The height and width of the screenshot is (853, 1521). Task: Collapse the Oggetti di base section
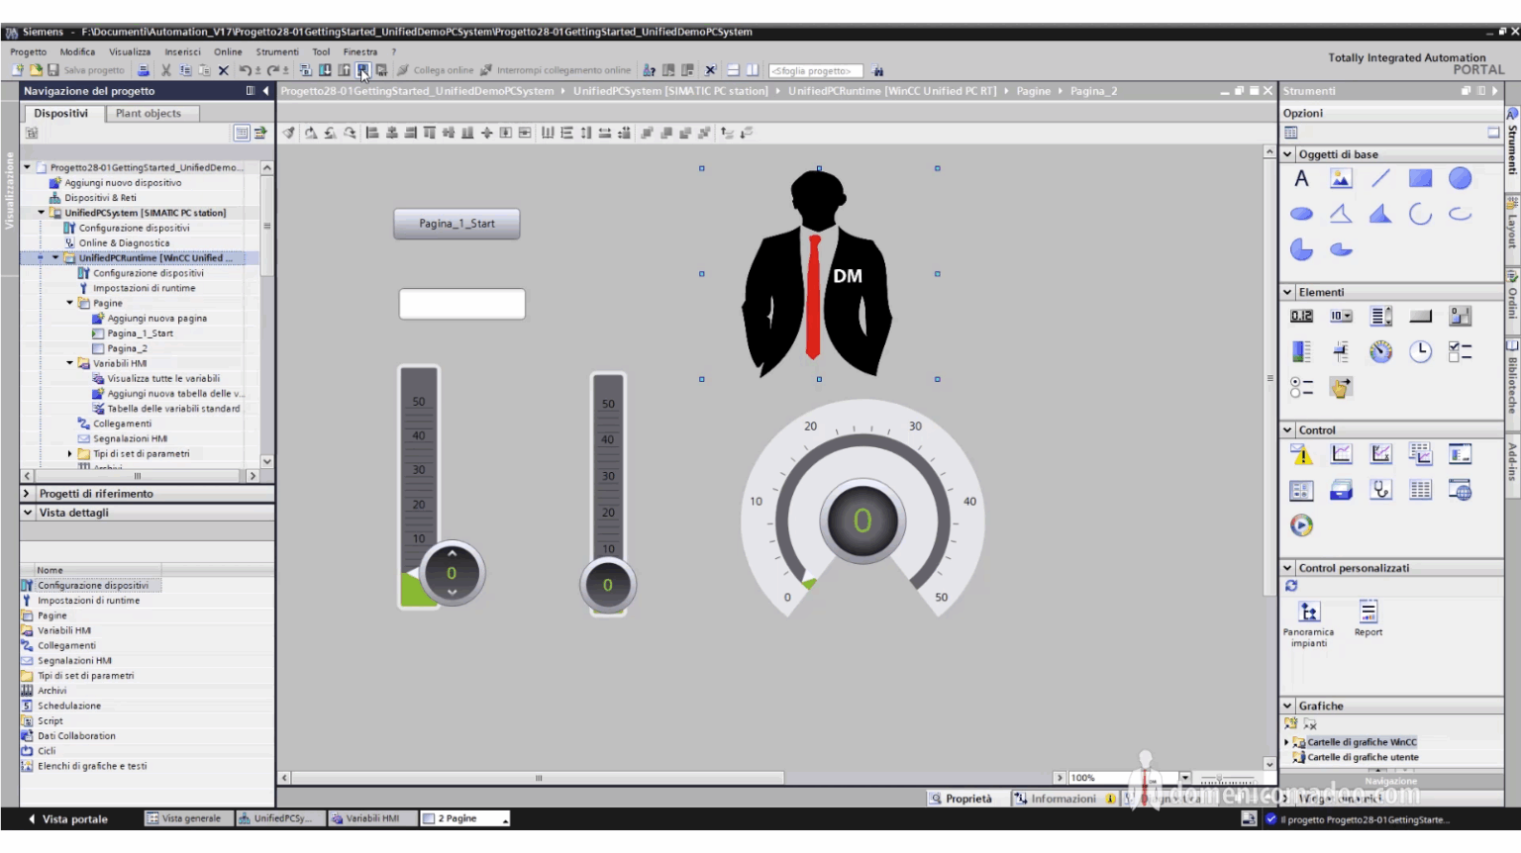click(1287, 154)
